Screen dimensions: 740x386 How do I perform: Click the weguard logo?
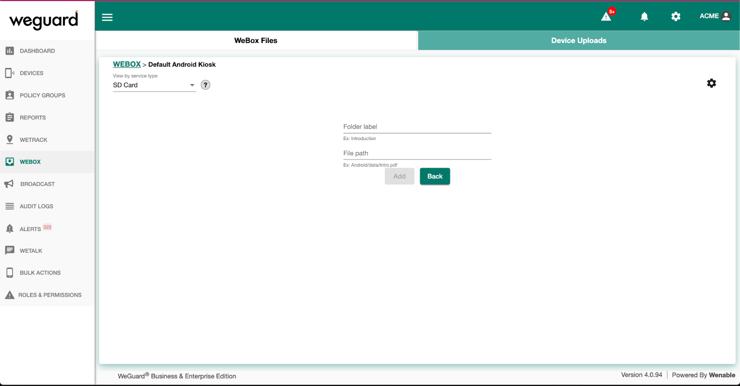(44, 20)
